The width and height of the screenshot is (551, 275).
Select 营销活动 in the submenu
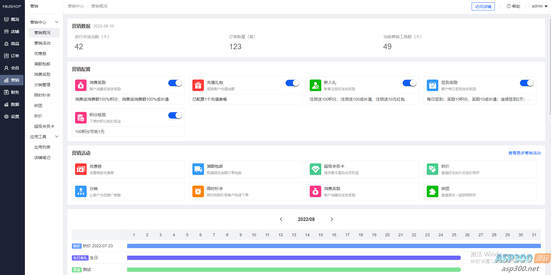42,43
